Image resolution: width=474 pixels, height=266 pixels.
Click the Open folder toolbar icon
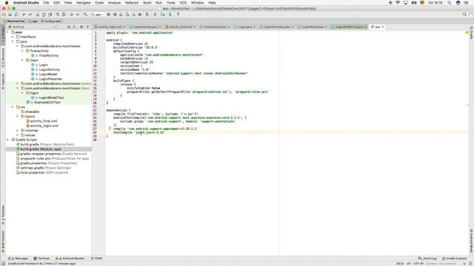tap(4, 15)
